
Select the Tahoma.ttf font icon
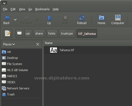tap(54, 50)
